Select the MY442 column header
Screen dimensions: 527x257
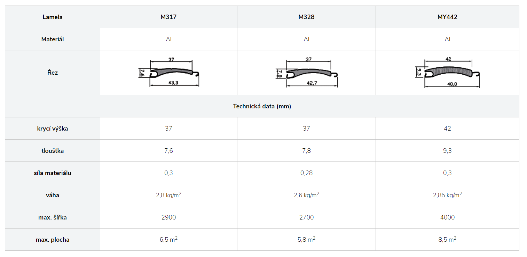coord(447,17)
